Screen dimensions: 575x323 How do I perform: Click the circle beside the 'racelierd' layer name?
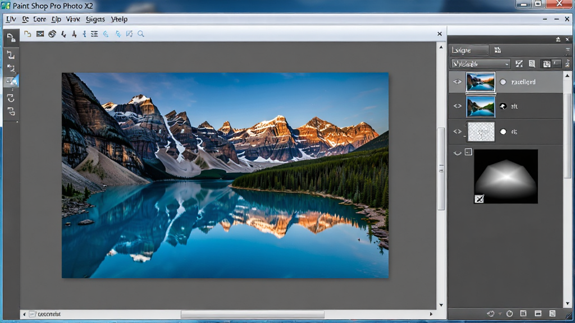point(503,82)
